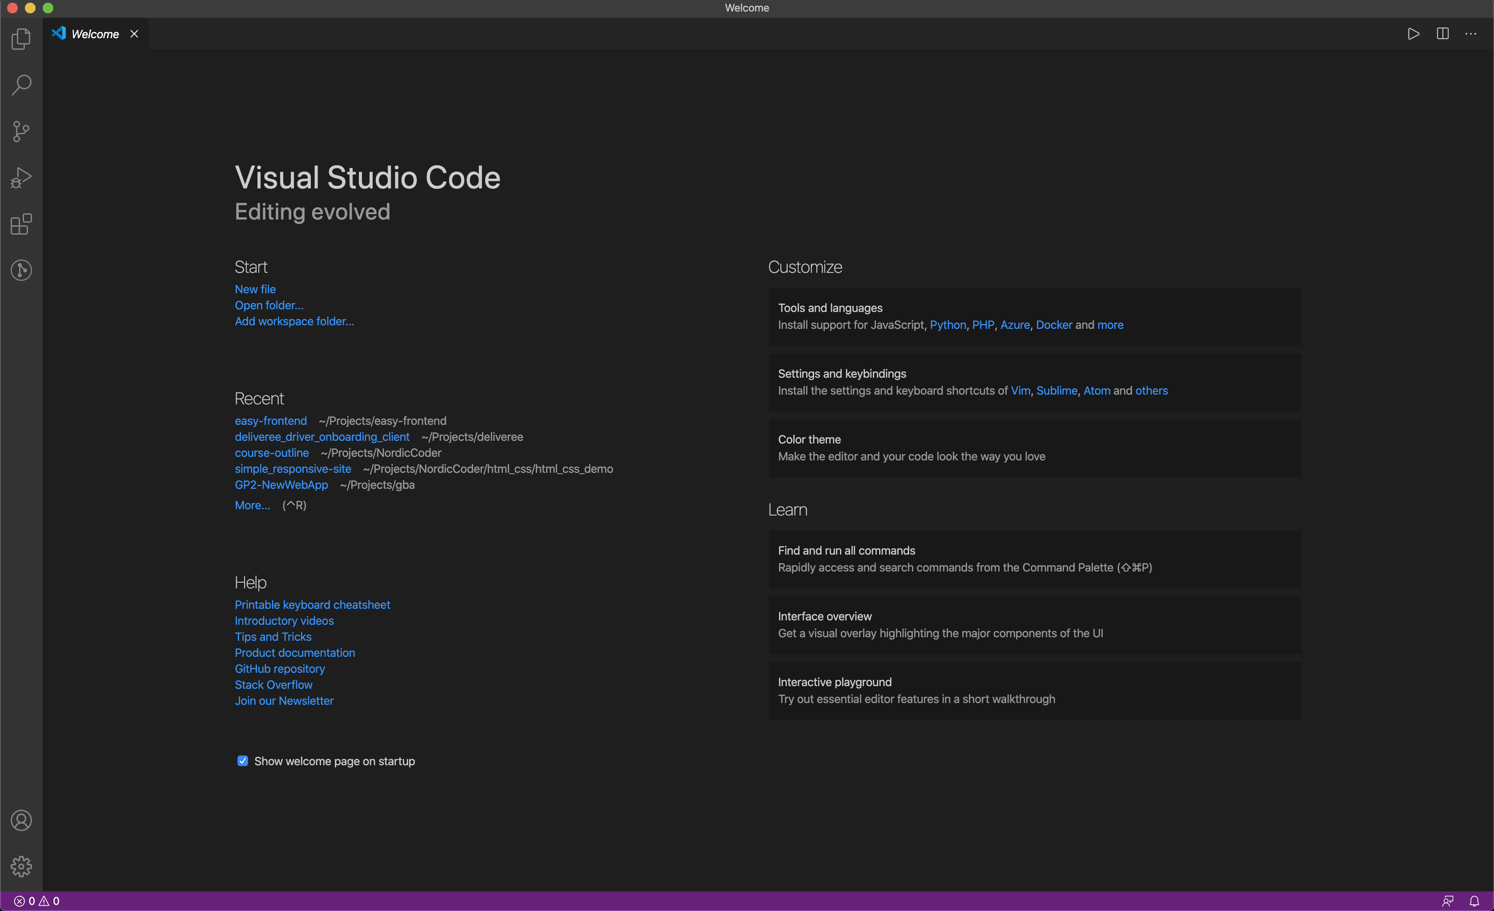Click the New file link
The image size is (1494, 911).
(x=255, y=289)
